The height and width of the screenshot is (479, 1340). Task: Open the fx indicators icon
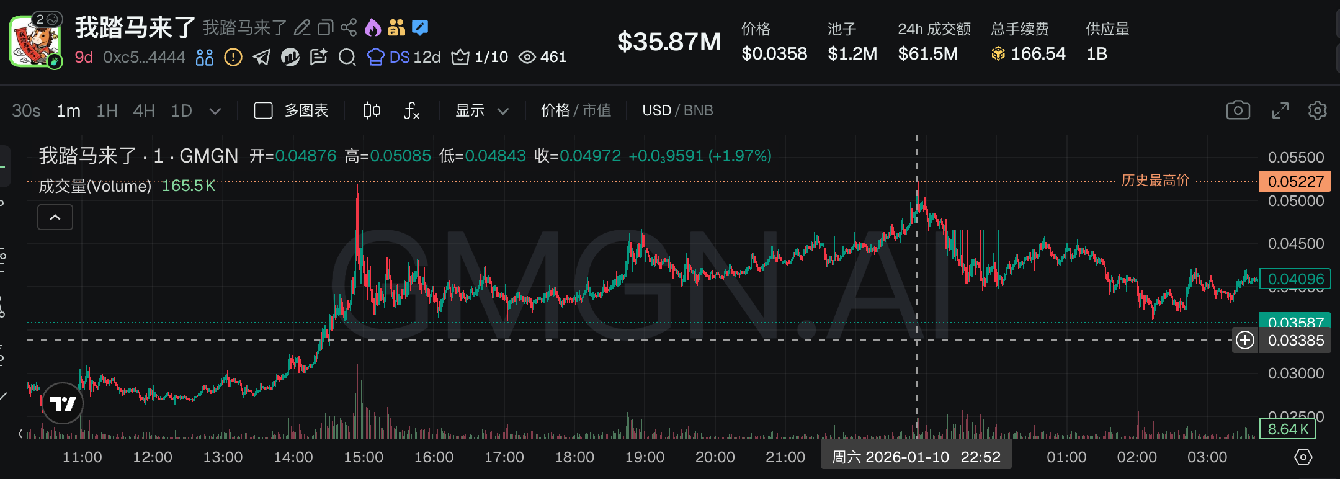pos(411,110)
